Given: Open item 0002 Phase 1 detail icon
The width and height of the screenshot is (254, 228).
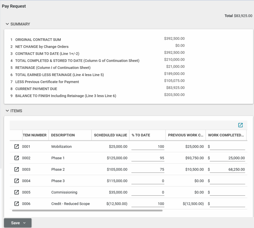Looking at the screenshot, I should [x=17, y=158].
